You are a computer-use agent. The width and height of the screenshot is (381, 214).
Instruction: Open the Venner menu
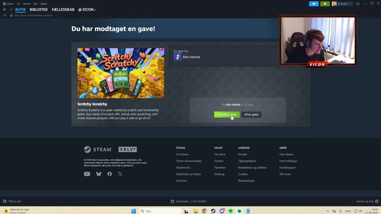pyautogui.click(x=27, y=4)
